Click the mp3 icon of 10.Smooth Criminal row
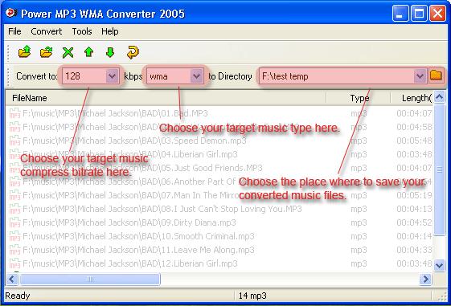 (14, 236)
